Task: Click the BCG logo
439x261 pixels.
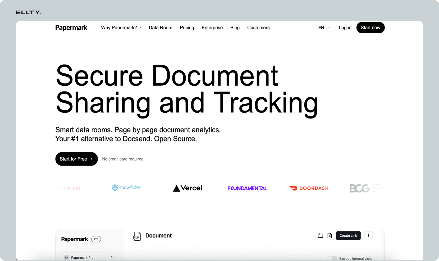Action: click(x=366, y=188)
